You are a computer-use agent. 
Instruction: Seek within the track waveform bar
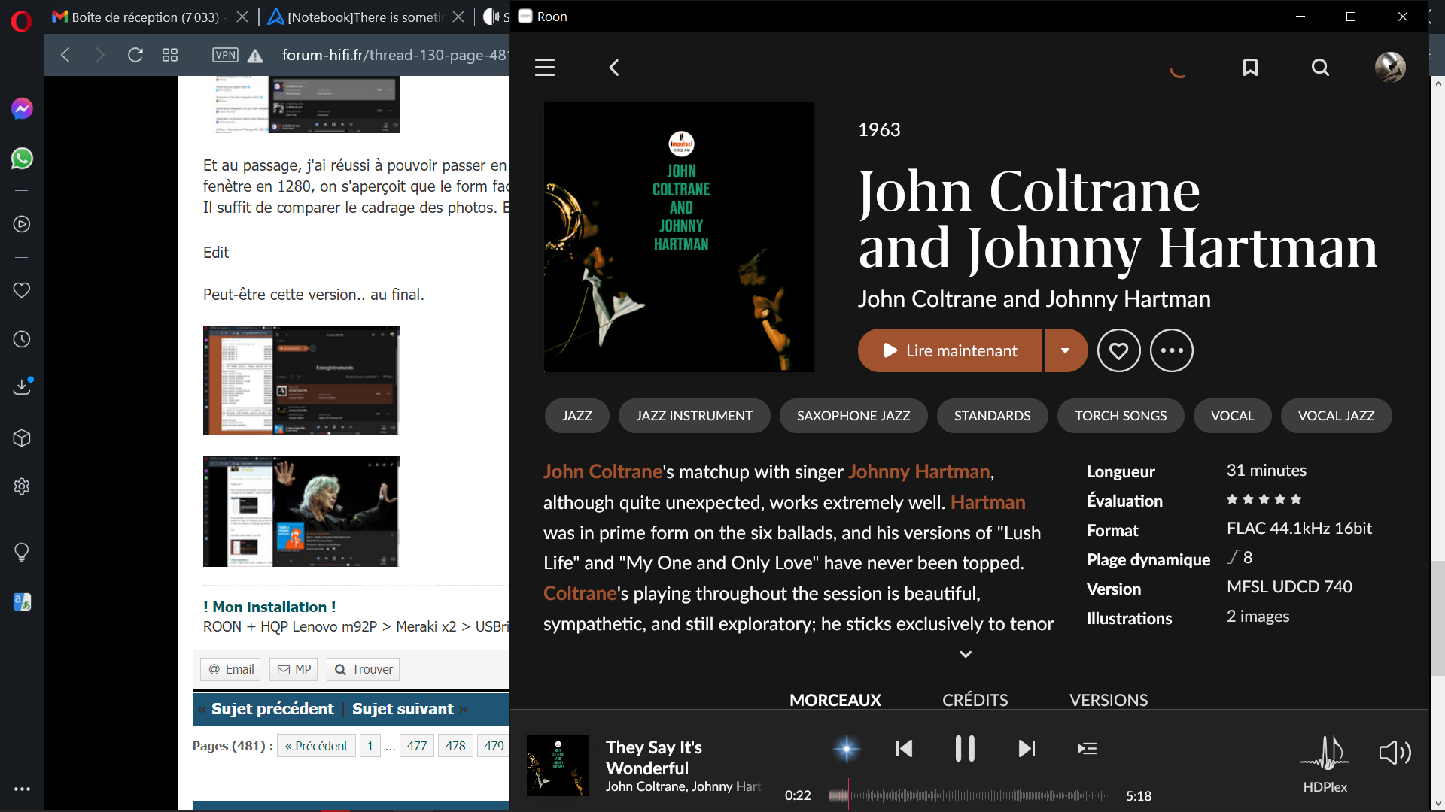[x=968, y=795]
